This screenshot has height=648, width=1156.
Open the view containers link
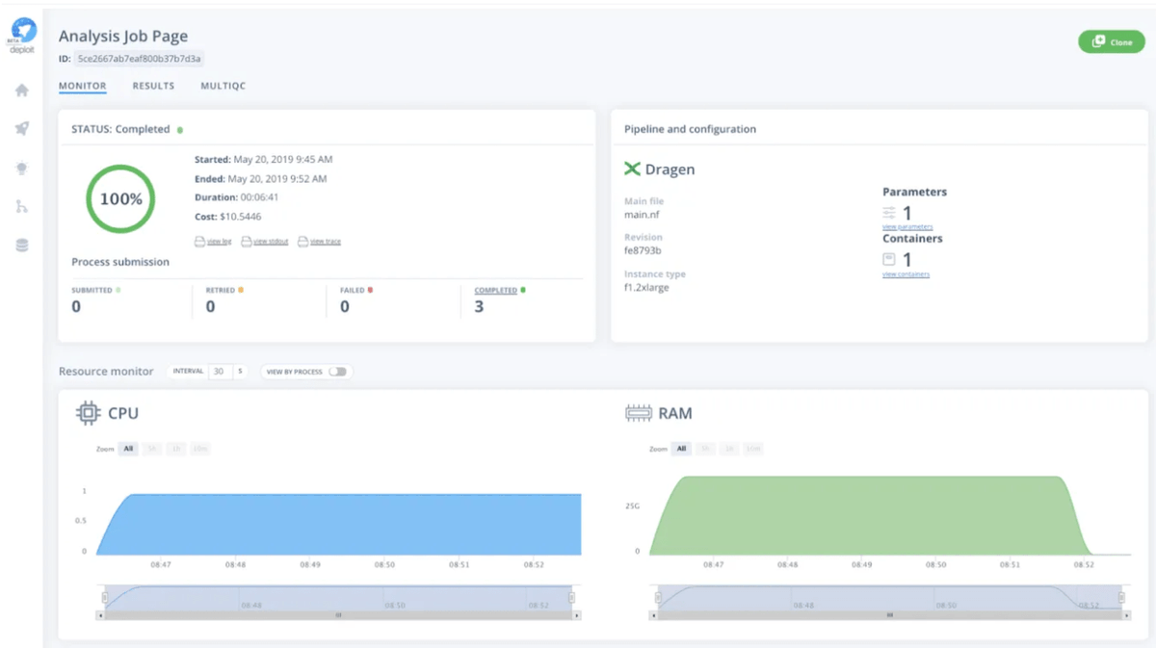coord(906,274)
